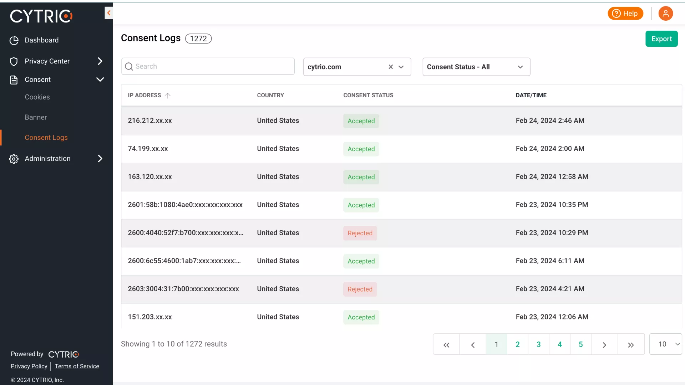Collapse the Consent menu section
The width and height of the screenshot is (685, 385).
tap(100, 79)
